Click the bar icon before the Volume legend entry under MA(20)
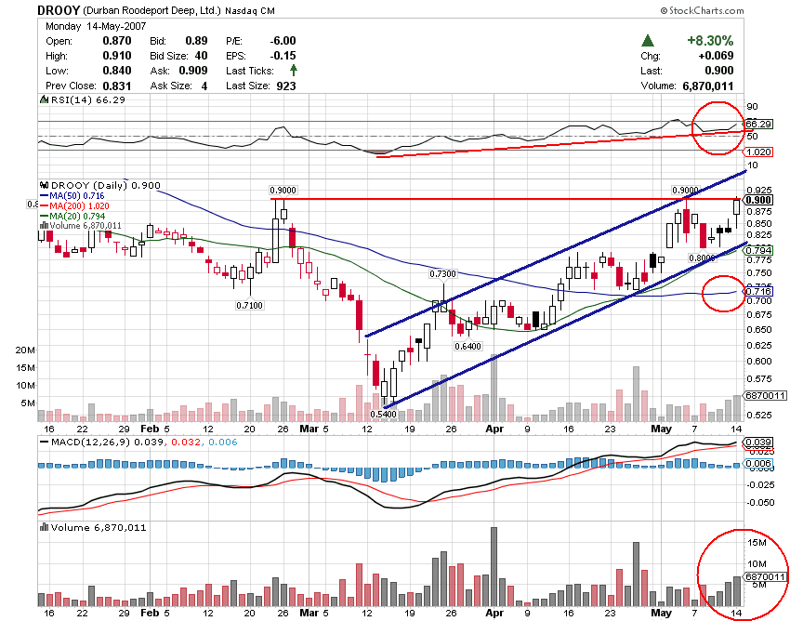Image resolution: width=790 pixels, height=621 pixels. 44,225
